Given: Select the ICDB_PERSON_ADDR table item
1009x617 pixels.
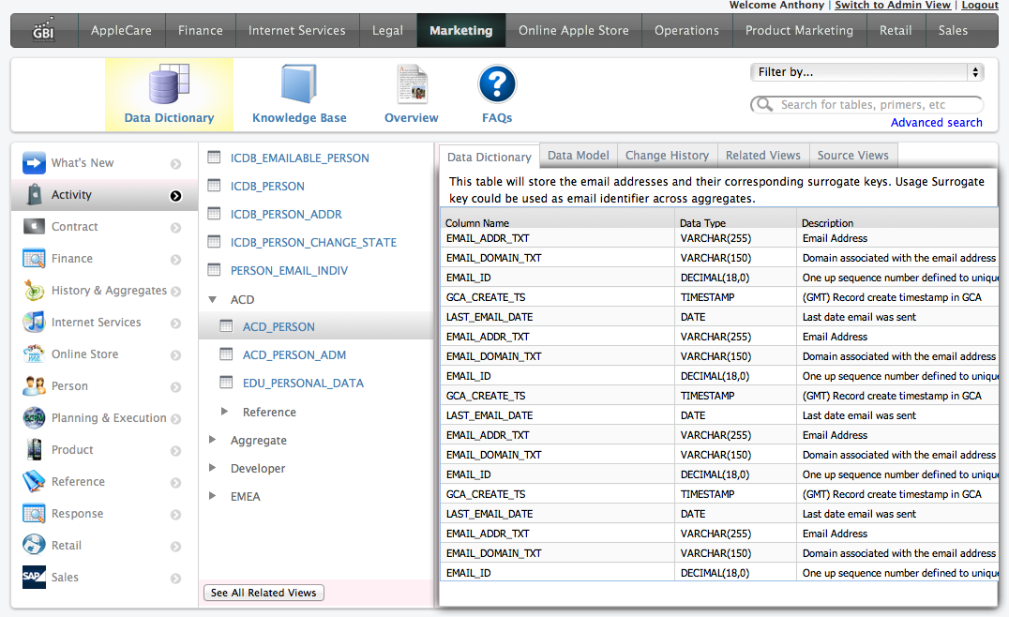Looking at the screenshot, I should click(286, 215).
